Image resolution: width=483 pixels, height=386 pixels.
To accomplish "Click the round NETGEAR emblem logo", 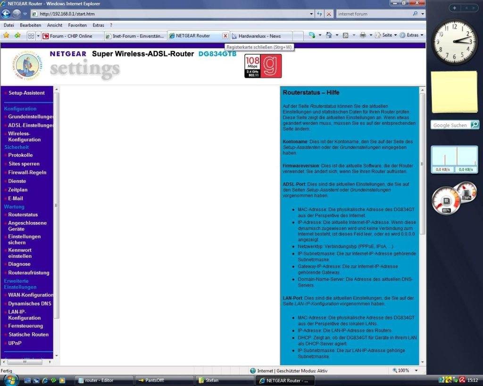I will 28,65.
